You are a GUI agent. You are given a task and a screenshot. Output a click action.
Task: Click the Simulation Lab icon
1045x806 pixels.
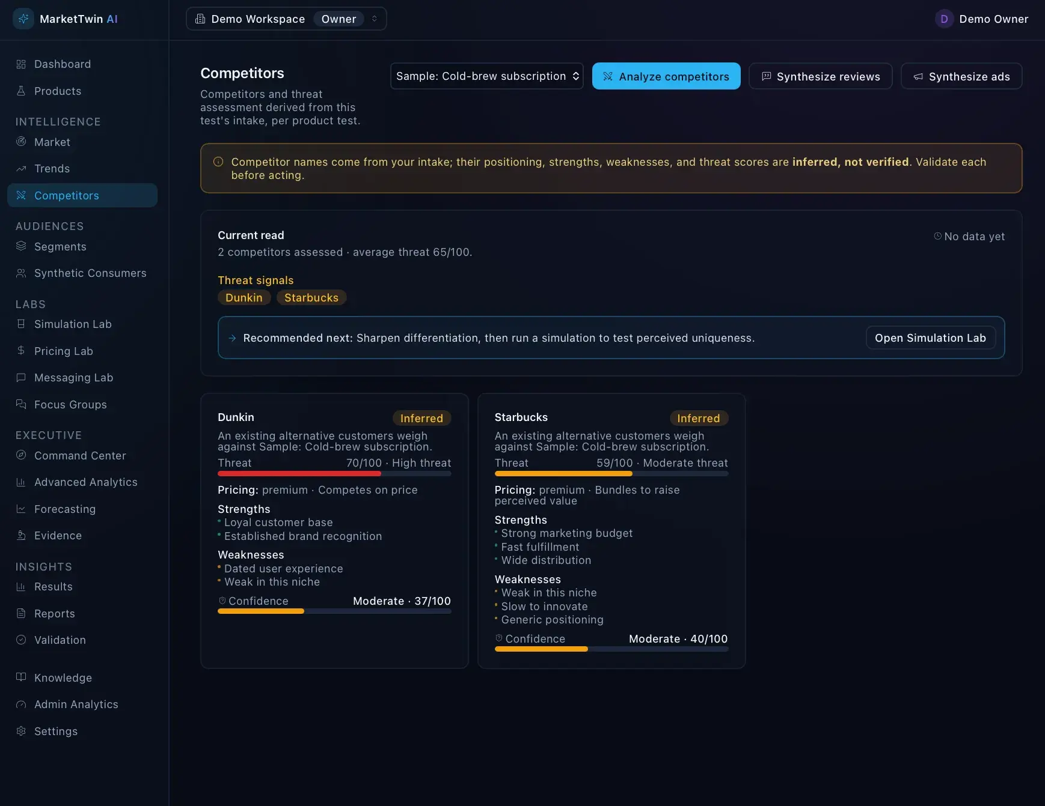[21, 324]
